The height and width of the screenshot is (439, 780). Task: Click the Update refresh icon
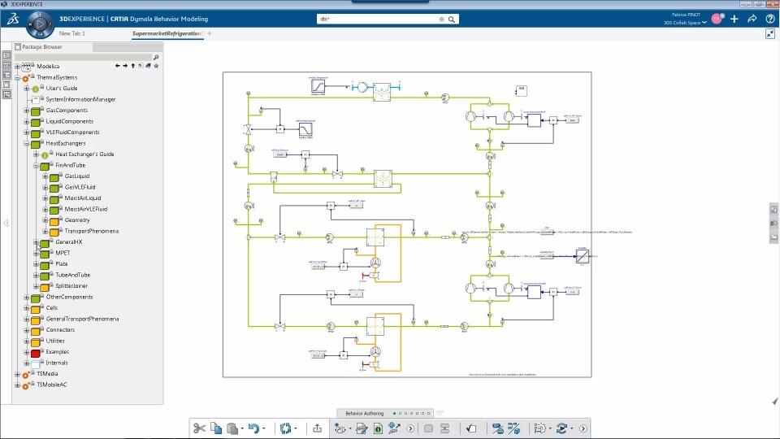(x=285, y=428)
